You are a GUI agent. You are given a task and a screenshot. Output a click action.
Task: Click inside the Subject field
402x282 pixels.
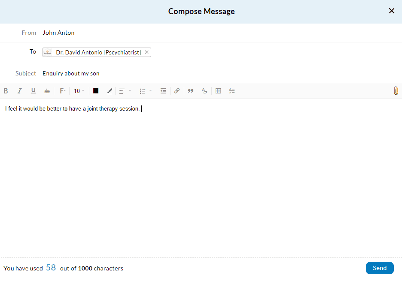129,73
